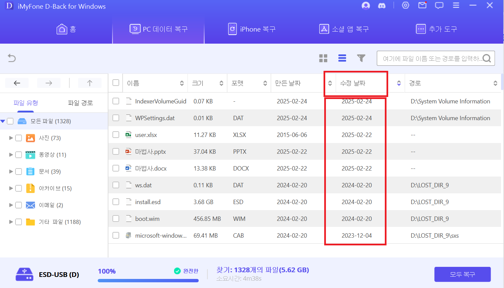Screen dimensions: 504x288
Task: Click the 이메일 email category icon
Action: 30,205
